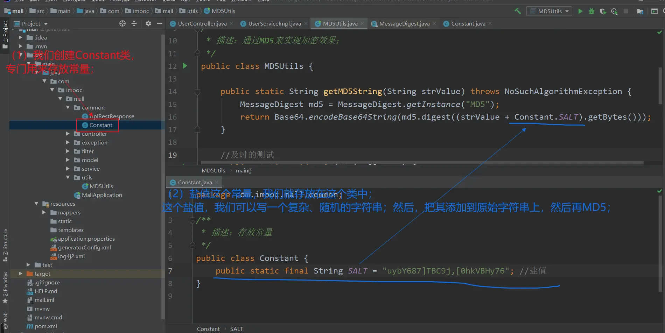This screenshot has height=333, width=665.
Task: Switch to the UserServiceImpl.java tab
Action: tap(274, 23)
